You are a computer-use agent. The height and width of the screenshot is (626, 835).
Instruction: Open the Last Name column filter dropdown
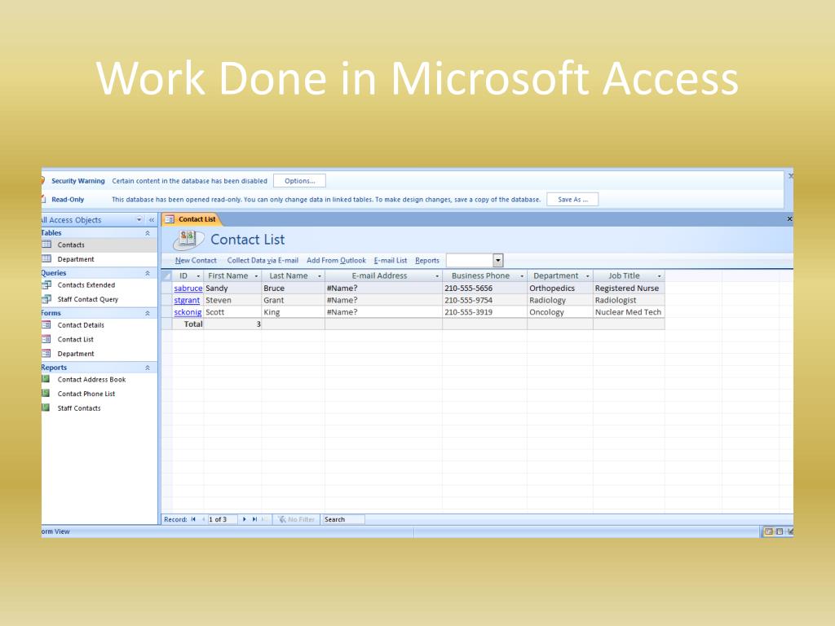pos(320,276)
